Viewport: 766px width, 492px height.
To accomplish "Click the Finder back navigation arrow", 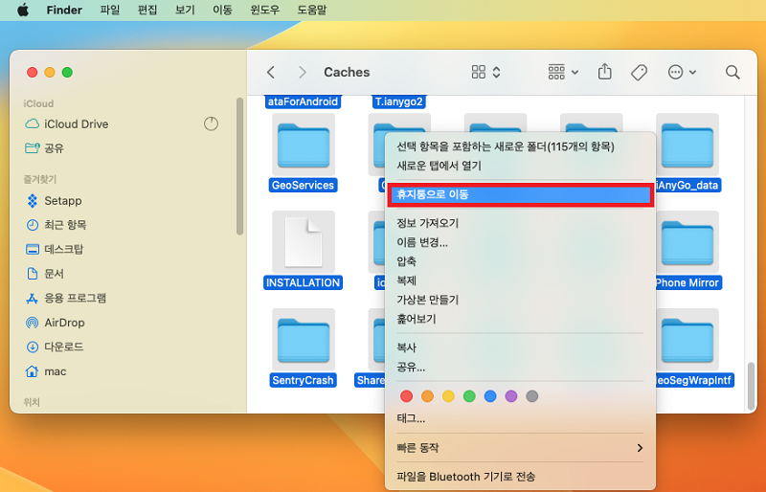I will click(271, 73).
